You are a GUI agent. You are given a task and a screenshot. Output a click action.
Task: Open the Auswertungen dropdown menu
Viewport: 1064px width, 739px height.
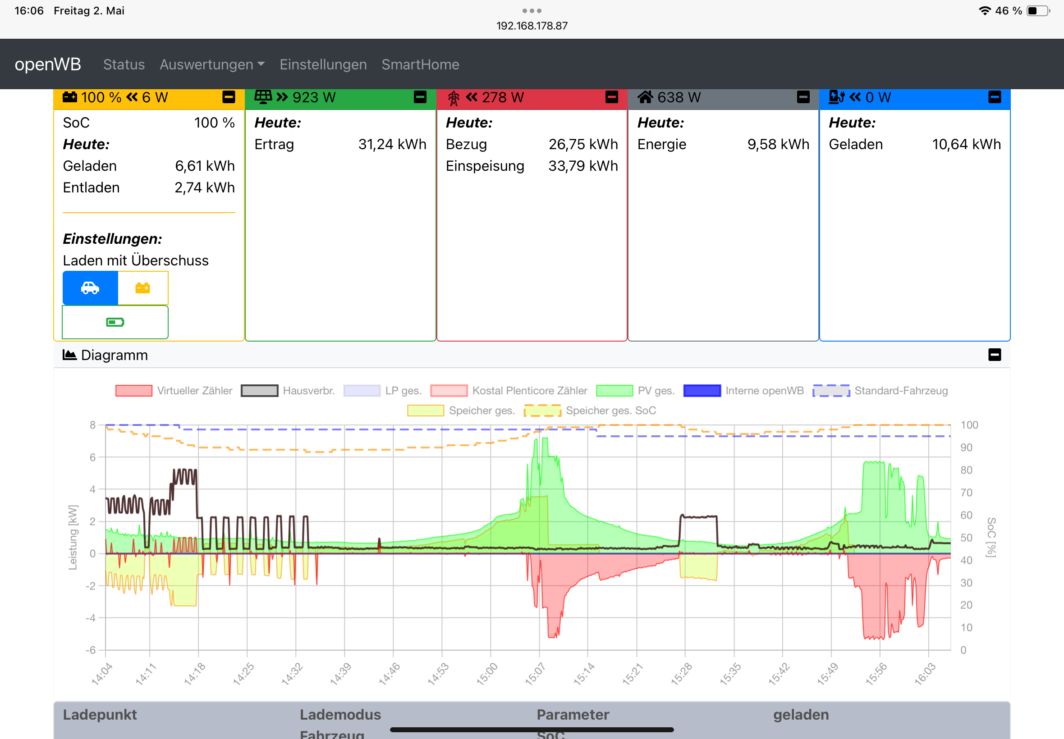click(x=212, y=64)
